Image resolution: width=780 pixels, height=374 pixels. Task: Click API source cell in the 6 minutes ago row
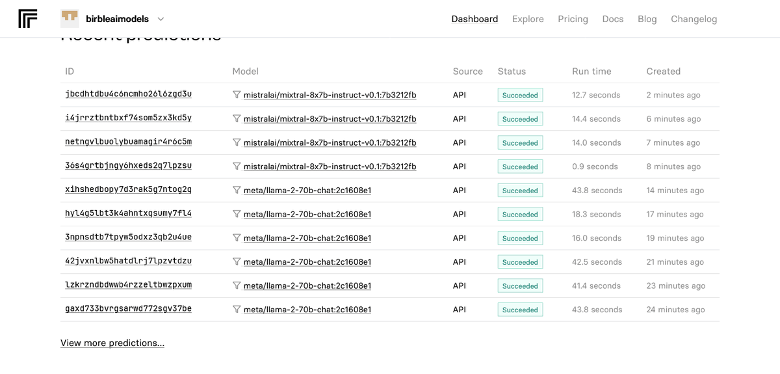pos(460,119)
